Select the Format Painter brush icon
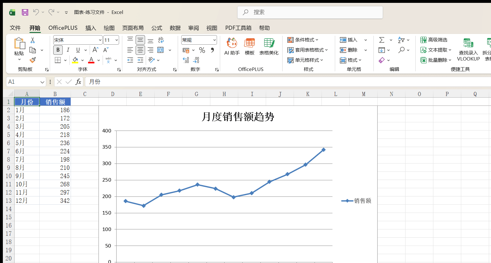 pyautogui.click(x=33, y=60)
